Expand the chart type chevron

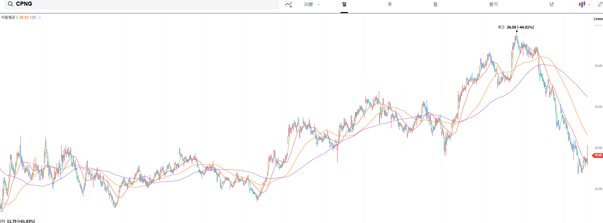pos(589,4)
